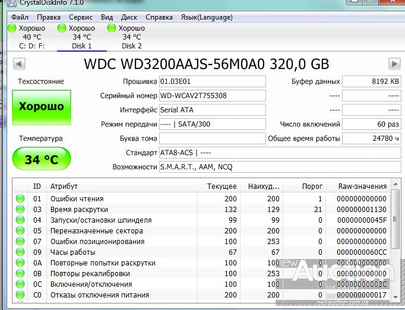
Task: Go to next disk with right arrow
Action: [394, 64]
